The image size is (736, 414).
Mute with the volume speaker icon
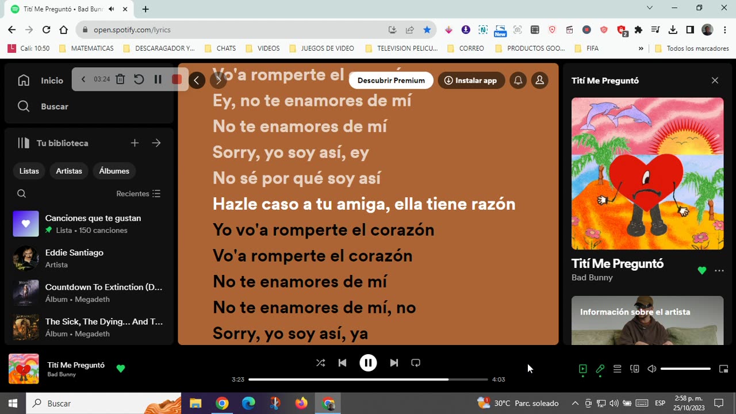tap(652, 369)
